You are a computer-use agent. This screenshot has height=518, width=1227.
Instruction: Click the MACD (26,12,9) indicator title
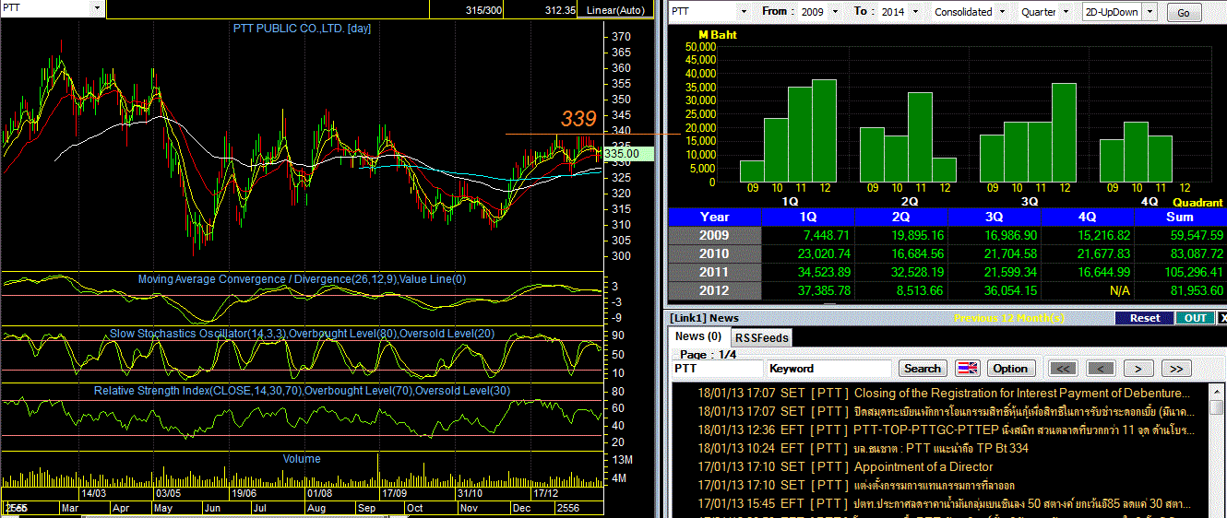click(x=302, y=279)
